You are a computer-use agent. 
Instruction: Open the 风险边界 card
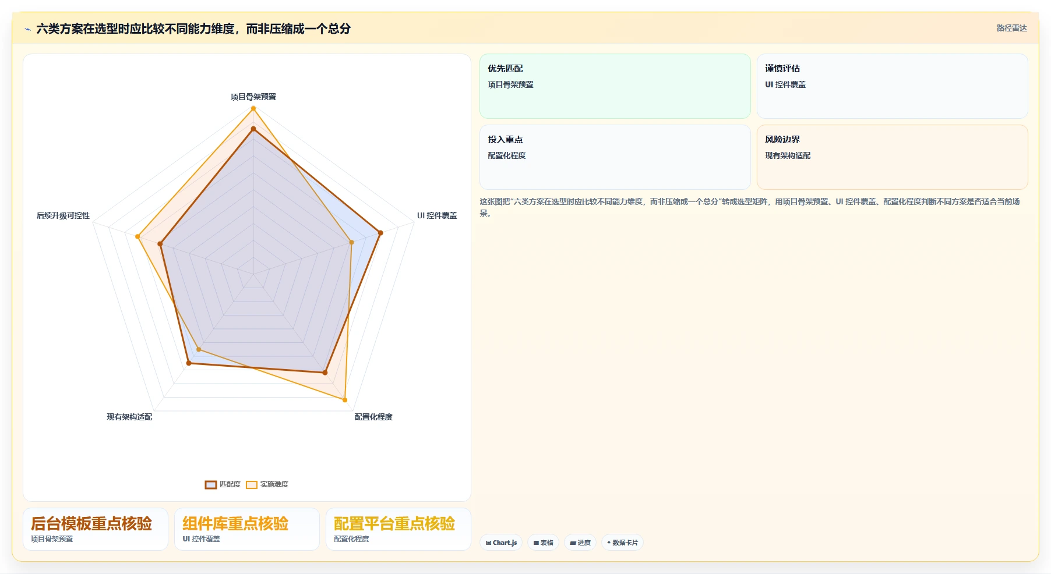tap(892, 157)
